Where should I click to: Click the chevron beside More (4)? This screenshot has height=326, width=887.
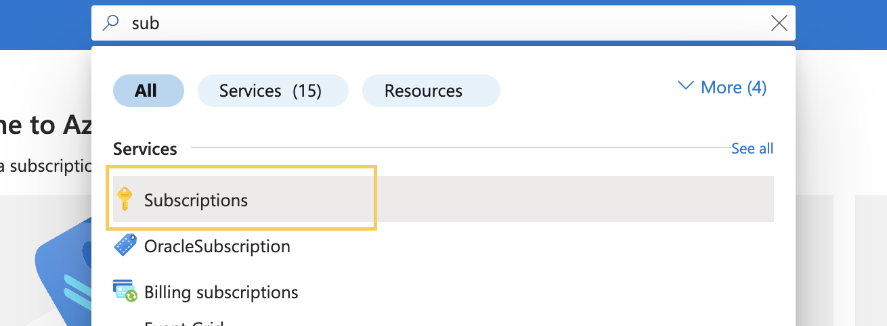(686, 87)
